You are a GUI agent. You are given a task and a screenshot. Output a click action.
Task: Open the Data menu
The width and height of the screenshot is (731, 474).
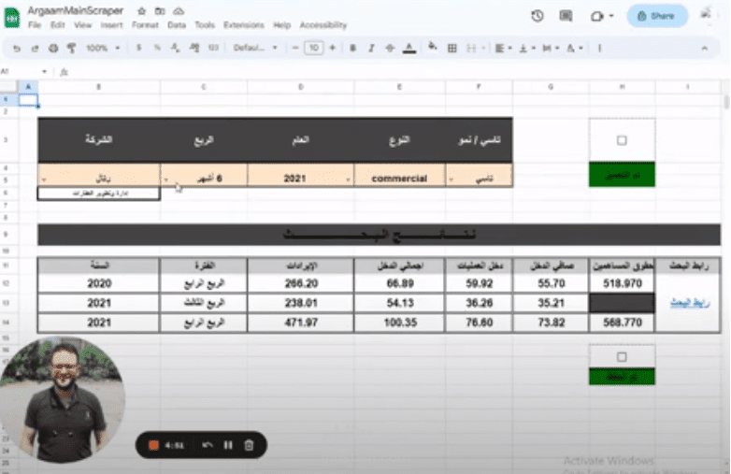coord(177,25)
